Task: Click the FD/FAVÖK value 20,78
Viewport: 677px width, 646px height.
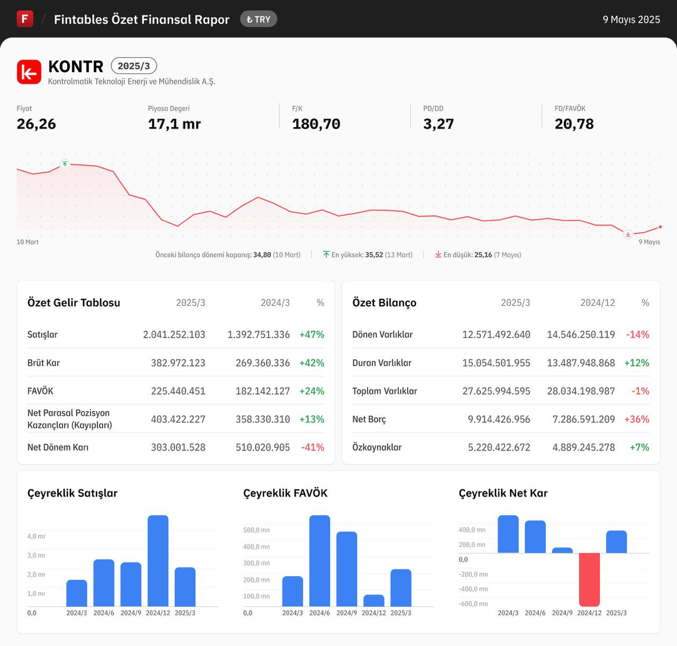Action: coord(574,124)
